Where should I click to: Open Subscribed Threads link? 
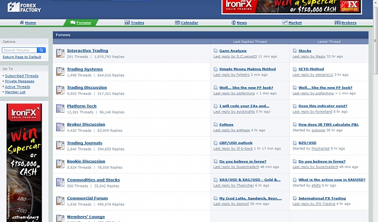tap(22, 76)
